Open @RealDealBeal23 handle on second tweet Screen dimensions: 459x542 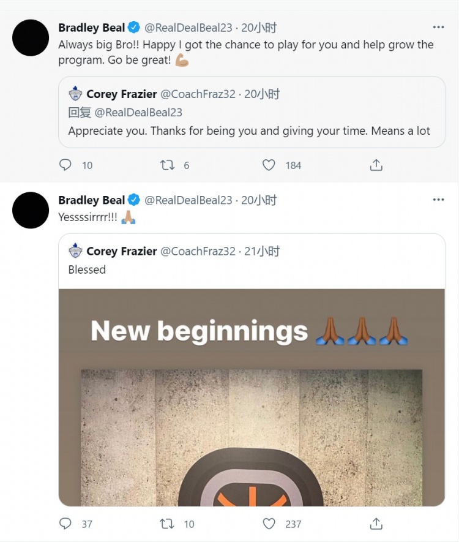pyautogui.click(x=188, y=200)
